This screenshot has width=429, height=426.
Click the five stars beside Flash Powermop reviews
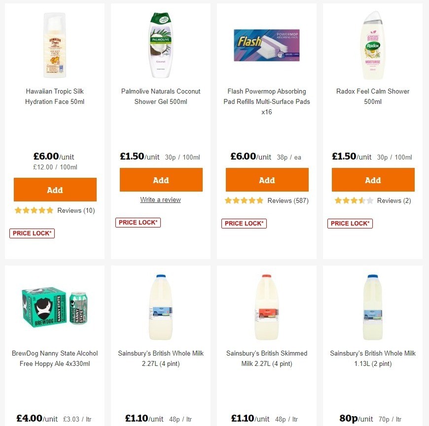coord(244,200)
